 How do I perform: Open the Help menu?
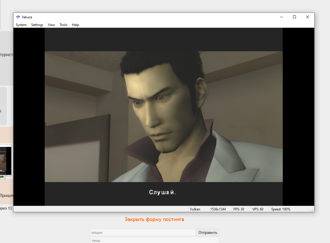pos(75,25)
